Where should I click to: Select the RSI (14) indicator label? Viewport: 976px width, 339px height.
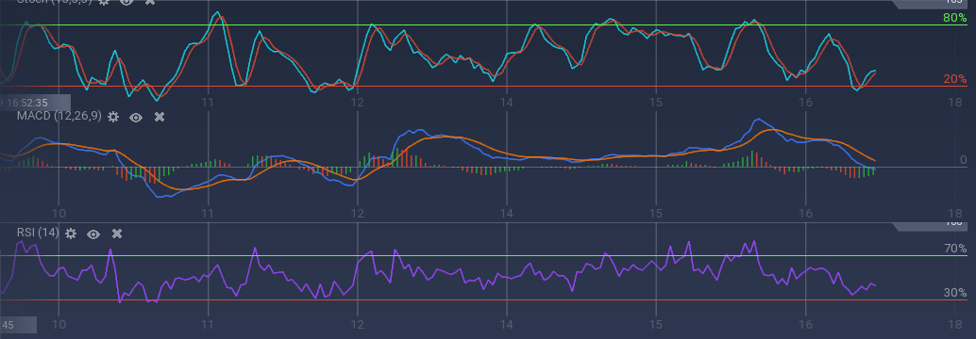tap(38, 233)
